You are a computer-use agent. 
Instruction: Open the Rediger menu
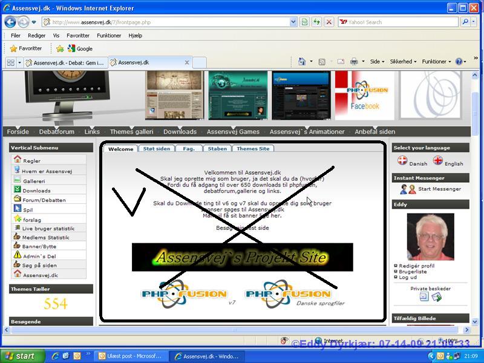tap(36, 36)
